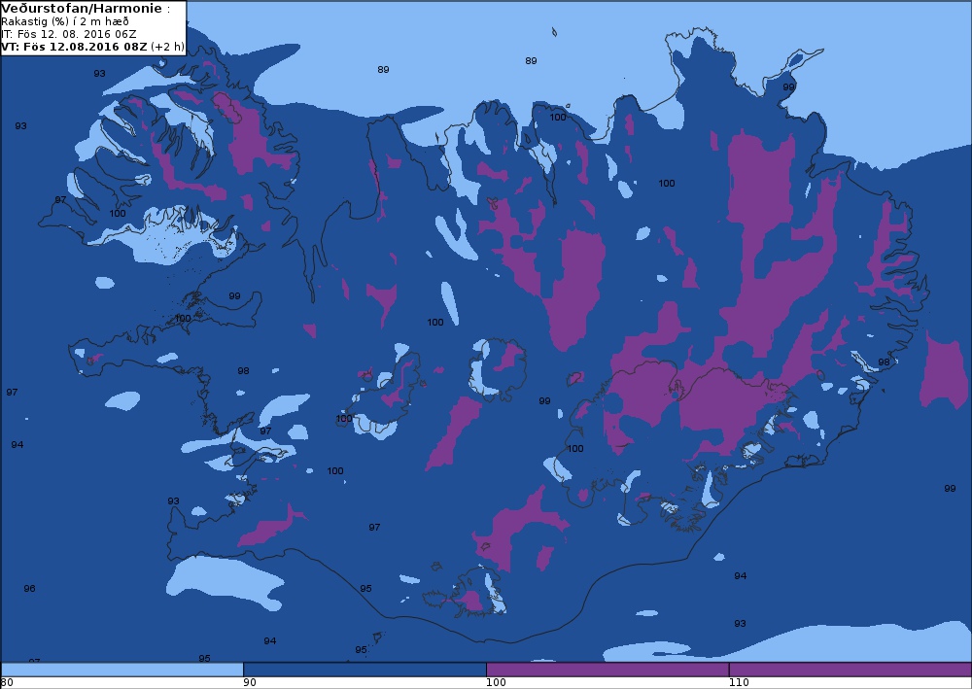The height and width of the screenshot is (689, 972).
Task: Click the 'Rakastig (%) í 2 m hæð' label
Action: pyautogui.click(x=65, y=21)
